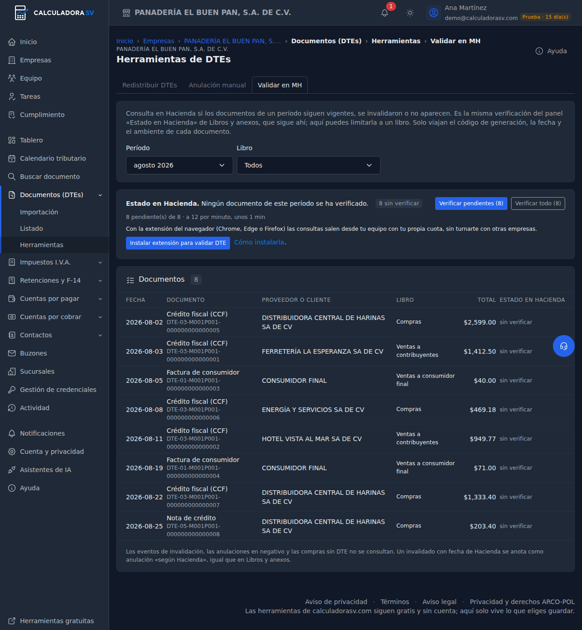Expand the Retenciones y F-14 section chevron
This screenshot has width=582, height=630.
pyautogui.click(x=100, y=281)
